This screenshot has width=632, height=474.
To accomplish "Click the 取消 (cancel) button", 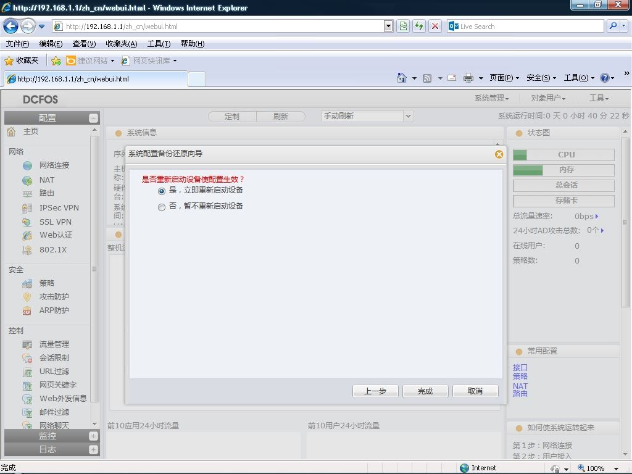I will point(475,391).
